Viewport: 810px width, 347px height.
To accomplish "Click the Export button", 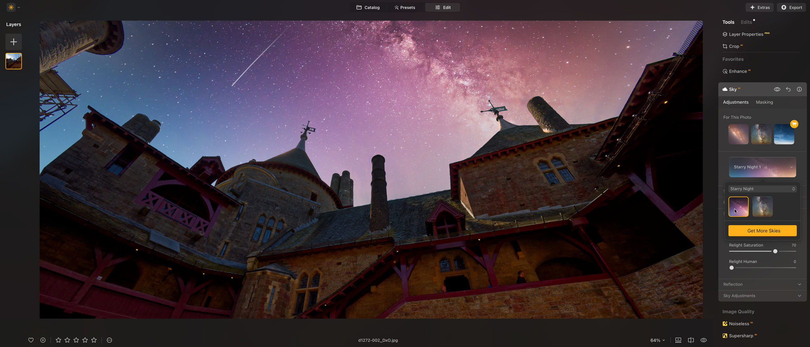I will [x=791, y=7].
